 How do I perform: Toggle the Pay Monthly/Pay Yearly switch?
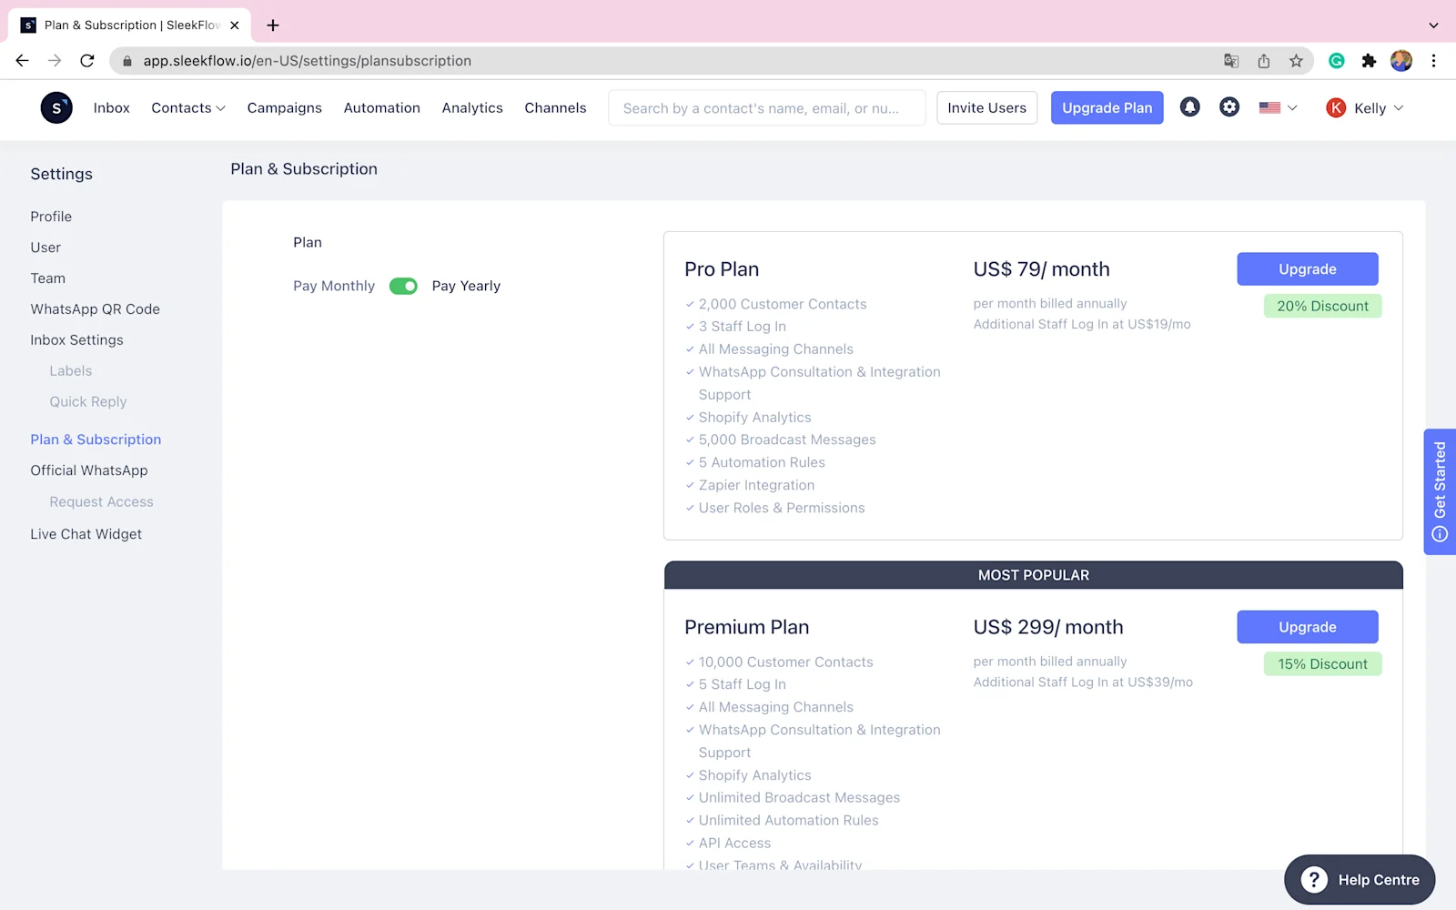(403, 287)
